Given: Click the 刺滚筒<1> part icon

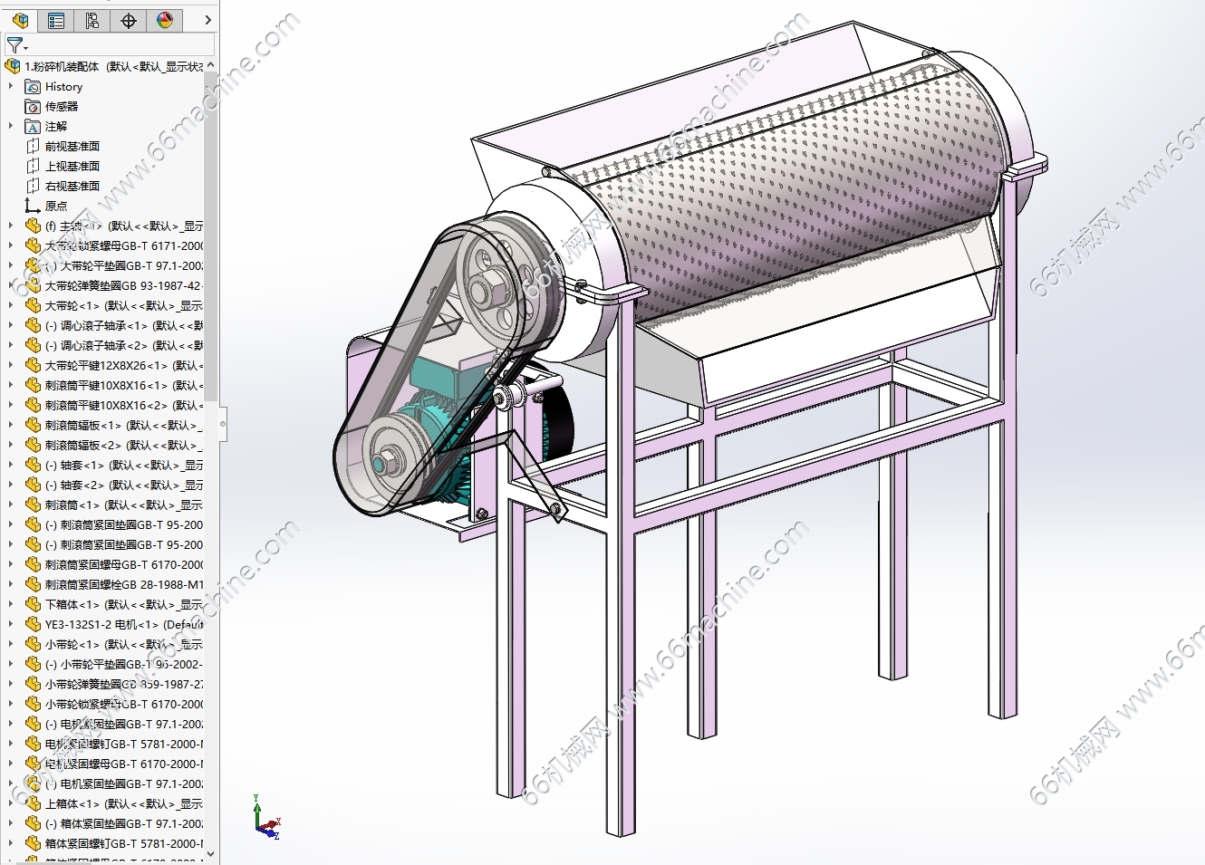Looking at the screenshot, I should click(x=33, y=505).
